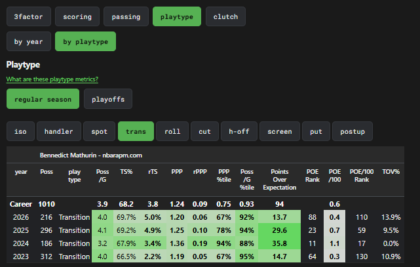Select the h-off playtype filter
Image resolution: width=420 pixels, height=267 pixels.
point(239,131)
